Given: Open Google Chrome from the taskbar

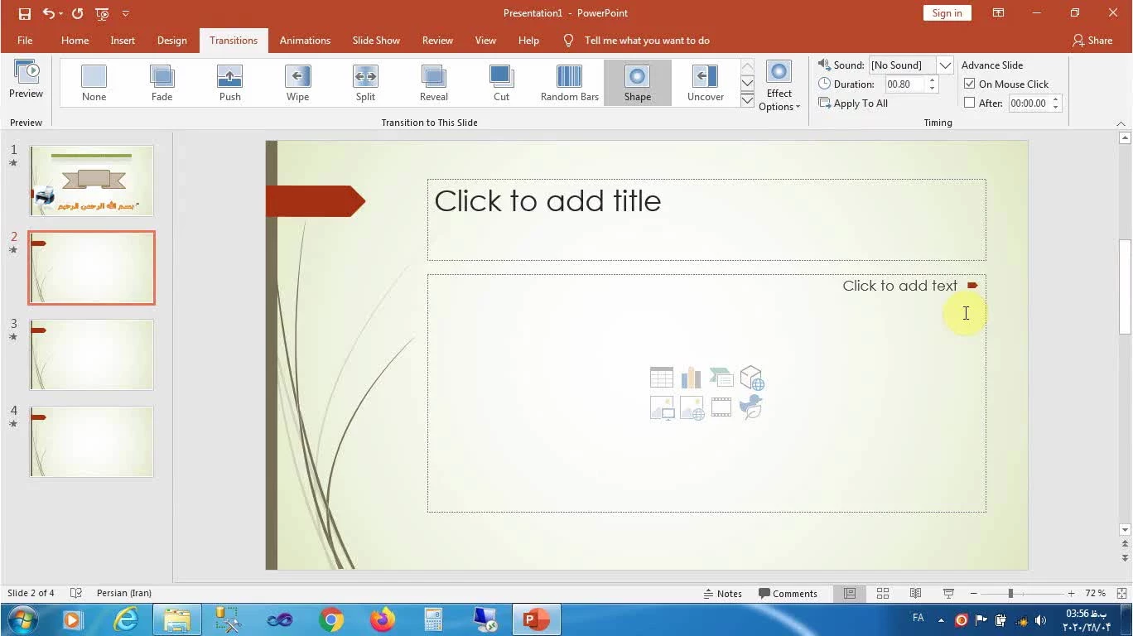Looking at the screenshot, I should 331,619.
